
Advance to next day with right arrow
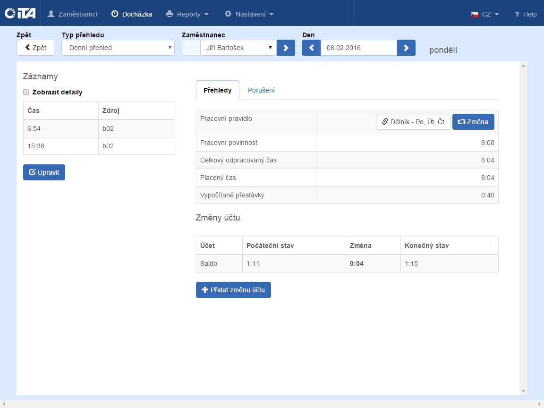(x=406, y=48)
